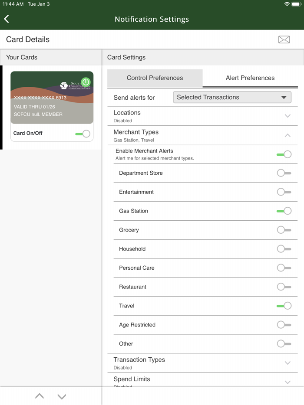Disable the Travel alert toggle

coord(284,306)
